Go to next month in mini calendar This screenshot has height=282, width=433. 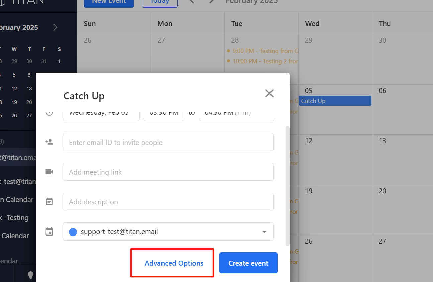coord(56,27)
